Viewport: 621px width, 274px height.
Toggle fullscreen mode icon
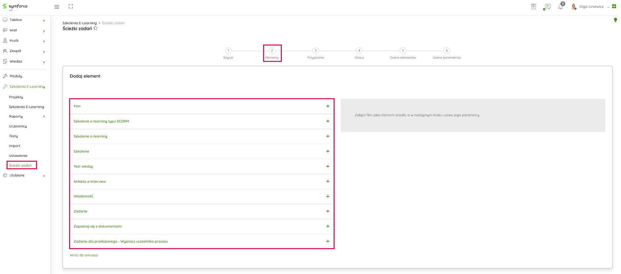click(70, 7)
